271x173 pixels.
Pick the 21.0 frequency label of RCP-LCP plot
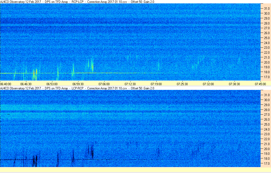click(x=267, y=57)
